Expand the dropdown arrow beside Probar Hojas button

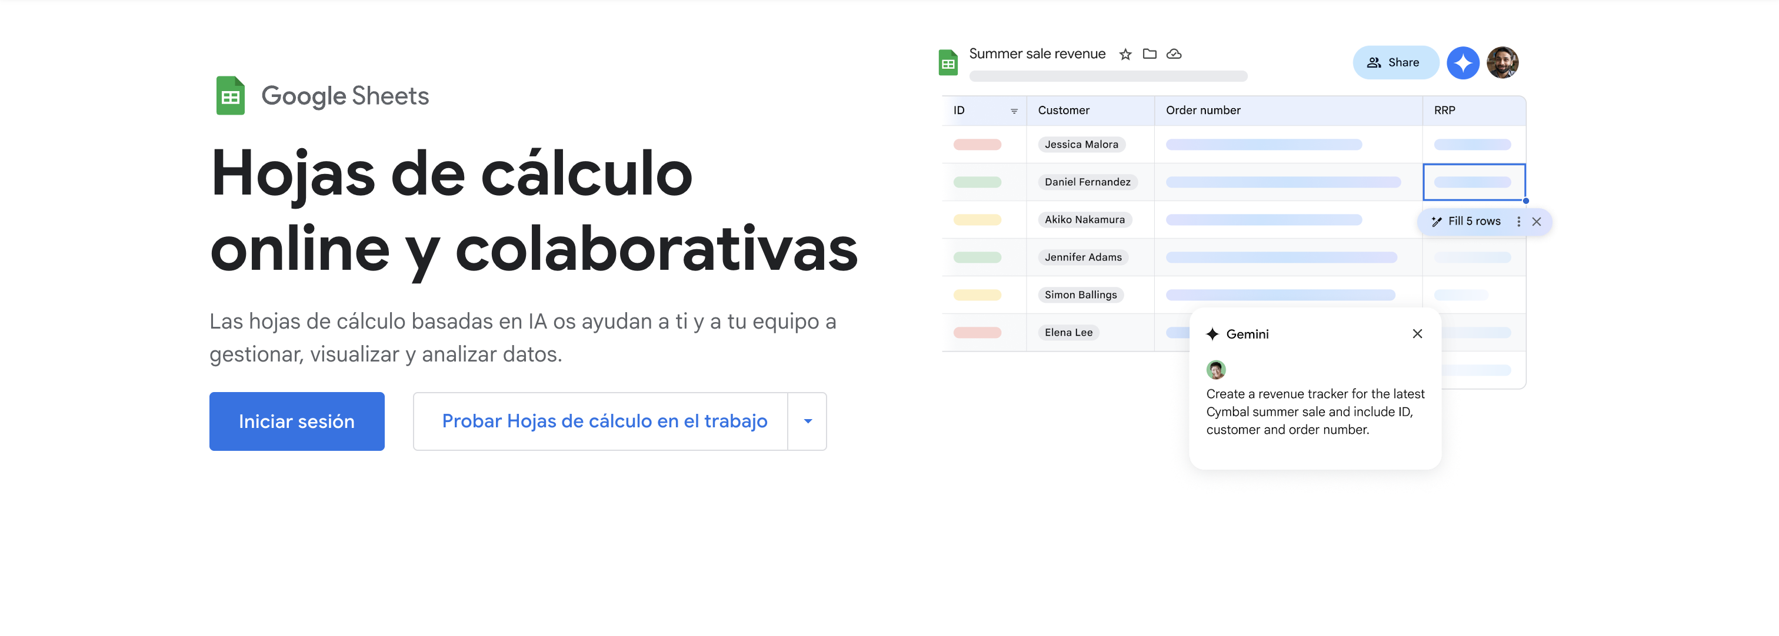point(807,421)
